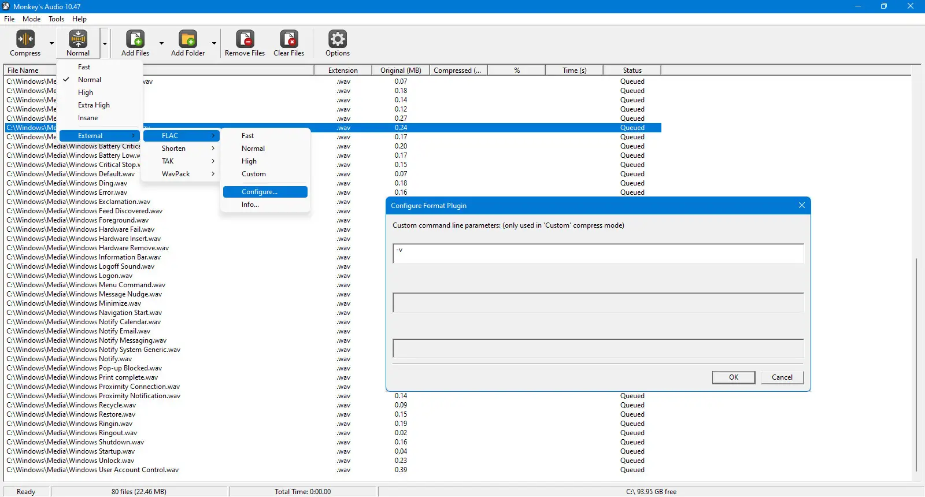This screenshot has width=925, height=497.
Task: Expand the TAK submenu
Action: (x=182, y=161)
